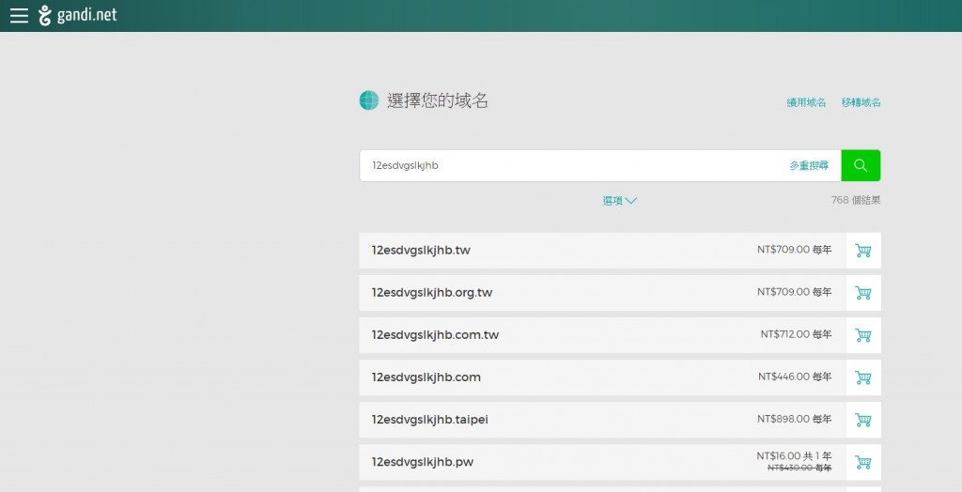The image size is (962, 492).
Task: Click the 選擇您的域名 heading
Action: tap(438, 100)
